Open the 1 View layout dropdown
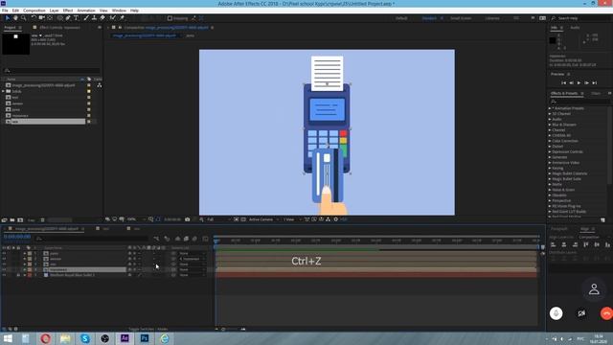The height and width of the screenshot is (345, 613). pos(292,219)
